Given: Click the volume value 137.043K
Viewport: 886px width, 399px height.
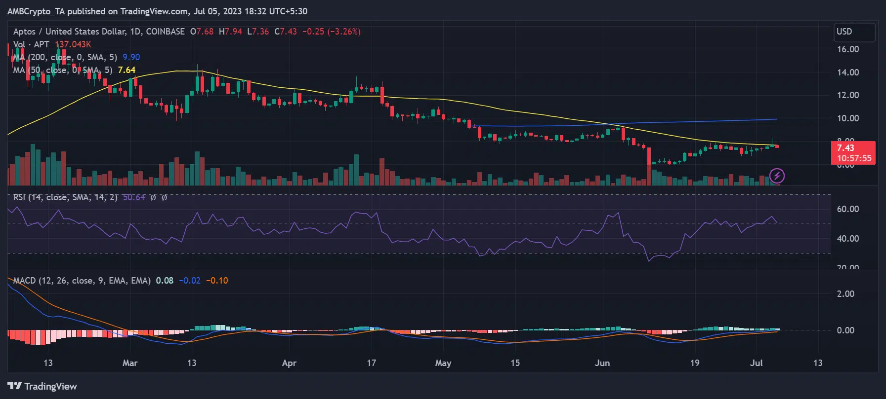Looking at the screenshot, I should 73,44.
